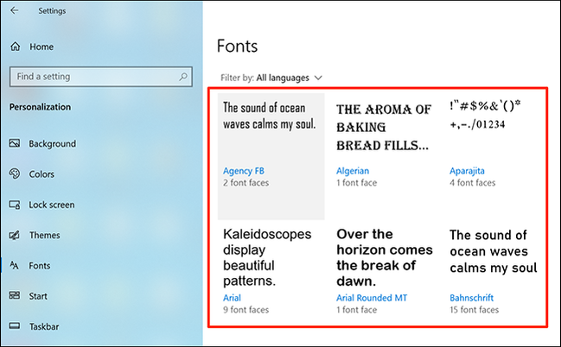This screenshot has width=561, height=347.
Task: Click the Home icon in sidebar
Action: click(x=15, y=46)
